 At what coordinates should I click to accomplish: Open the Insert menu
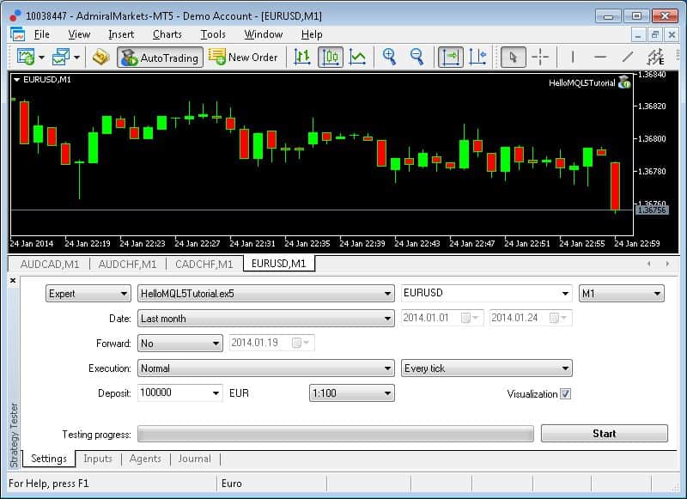(x=121, y=34)
